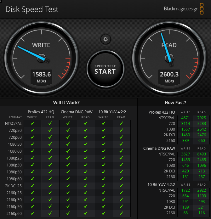Click the 116 read value
Screen dimensions: 211x219
pyautogui.click(x=202, y=213)
